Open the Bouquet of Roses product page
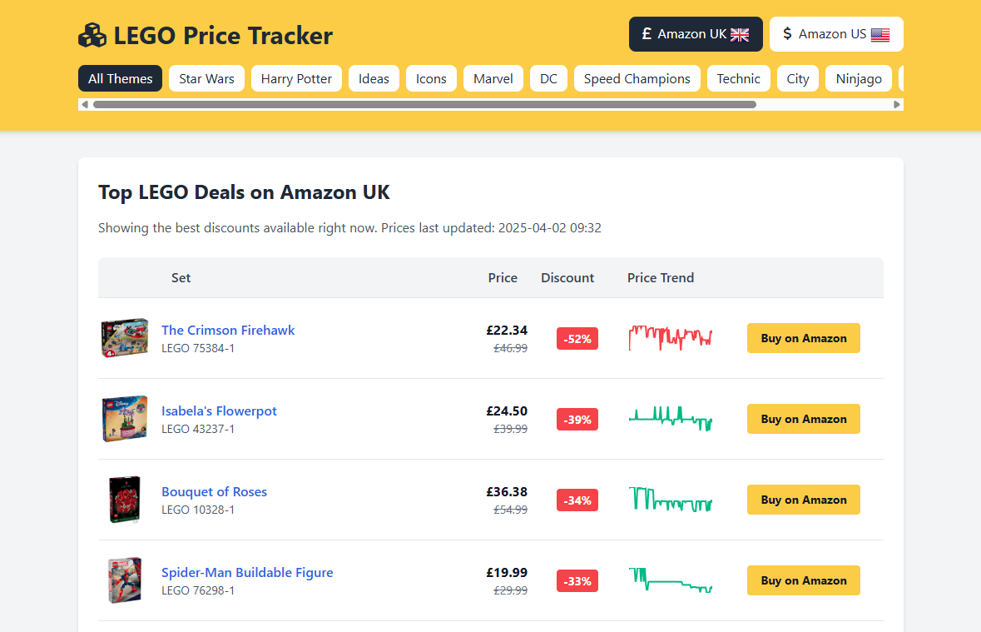The width and height of the screenshot is (981, 632). click(214, 491)
